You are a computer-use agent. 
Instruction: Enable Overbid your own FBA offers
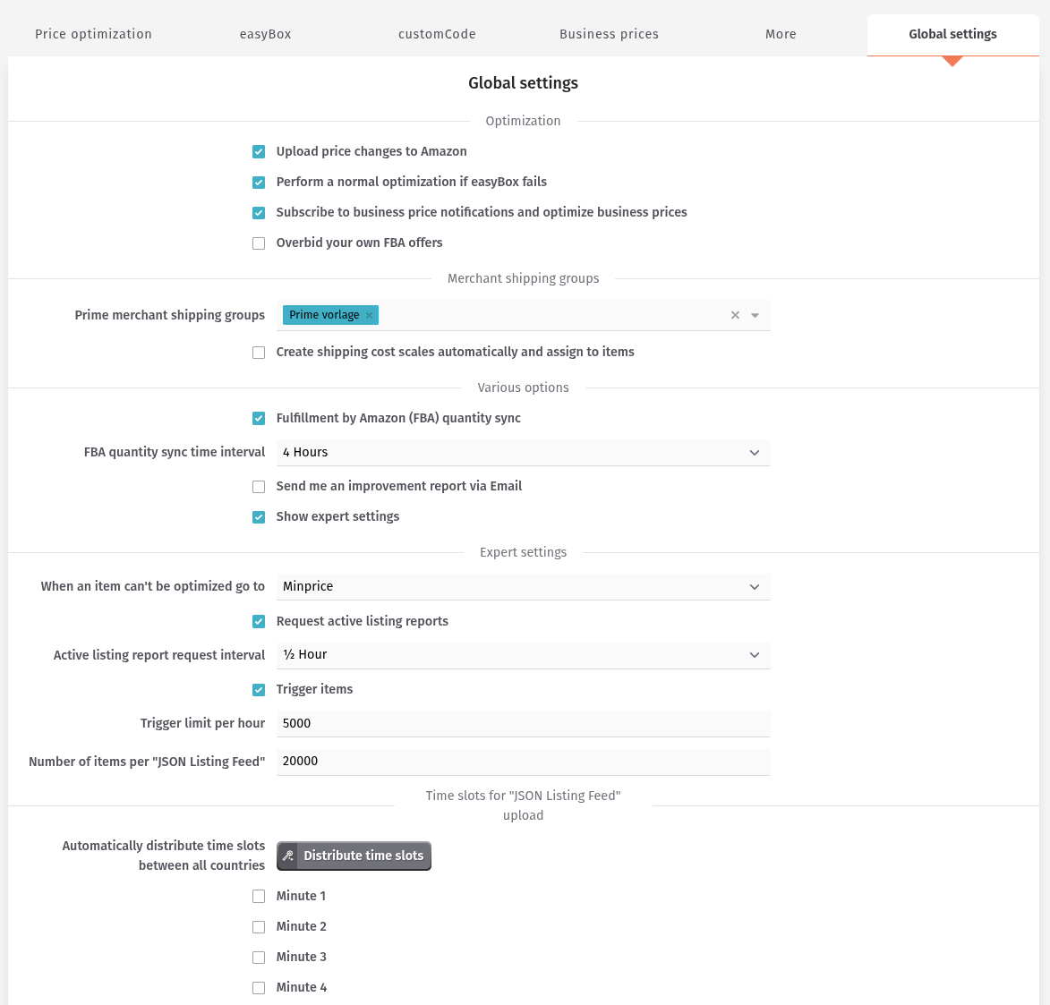point(259,243)
